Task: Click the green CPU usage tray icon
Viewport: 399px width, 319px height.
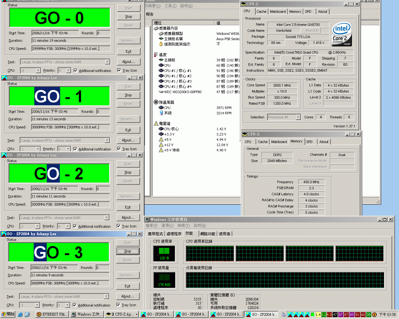Action: pos(312,315)
